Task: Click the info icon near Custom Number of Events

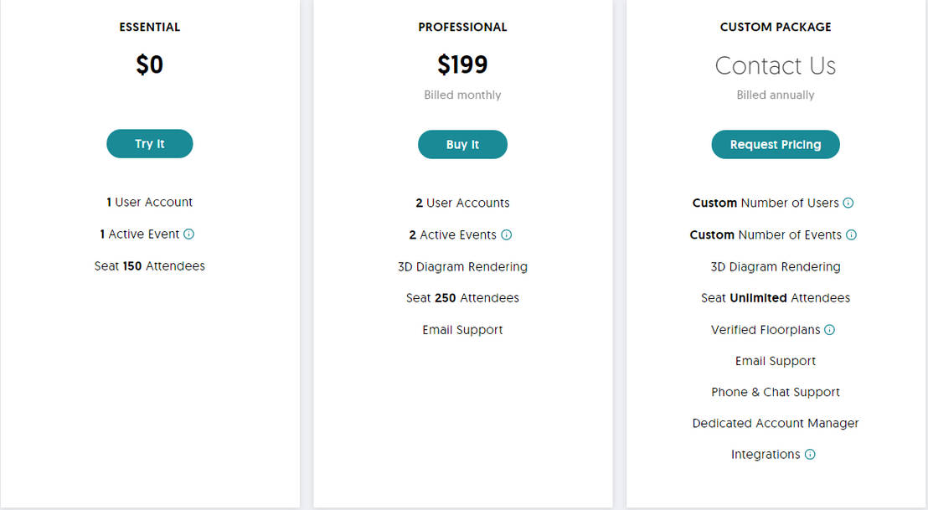Action: (853, 235)
